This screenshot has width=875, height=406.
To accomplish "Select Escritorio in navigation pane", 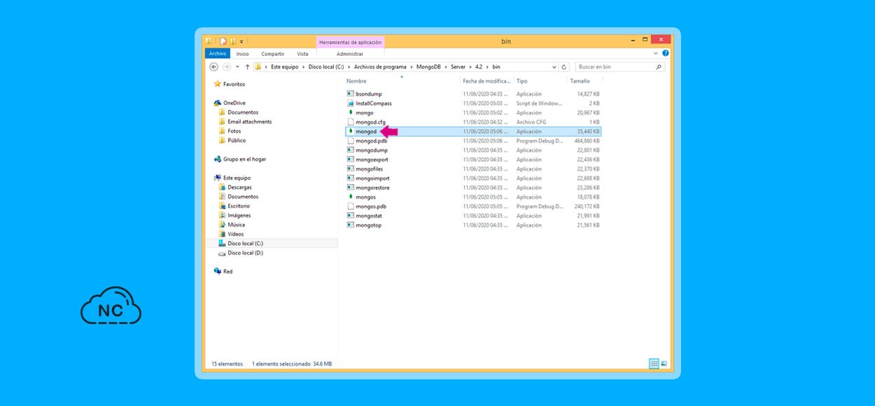I will [239, 206].
